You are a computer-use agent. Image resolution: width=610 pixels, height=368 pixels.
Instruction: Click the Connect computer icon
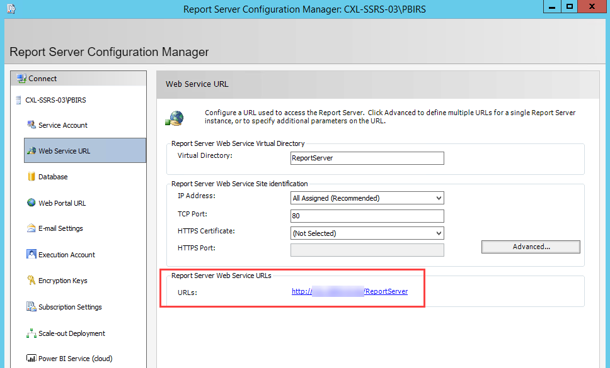[21, 79]
